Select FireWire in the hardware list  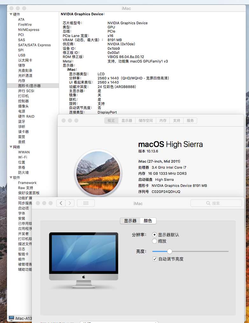tap(25, 25)
